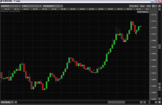This screenshot has height=105, width=162.
Task: Expand the Add Study dropdown arrow
Action: (x=12, y=102)
